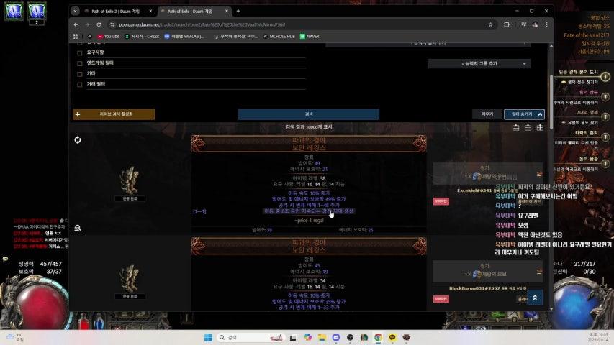Open the Chrome extensions puzzle icon

(507, 24)
